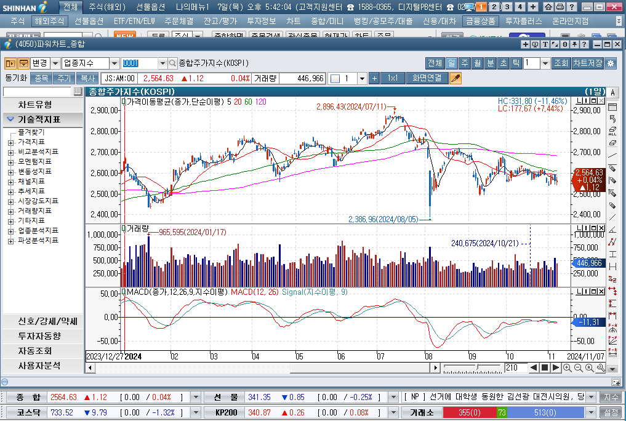Screen dimensions: 626x421
Task: Click the blue color swatch box beside the layout number
Action: click(335, 78)
